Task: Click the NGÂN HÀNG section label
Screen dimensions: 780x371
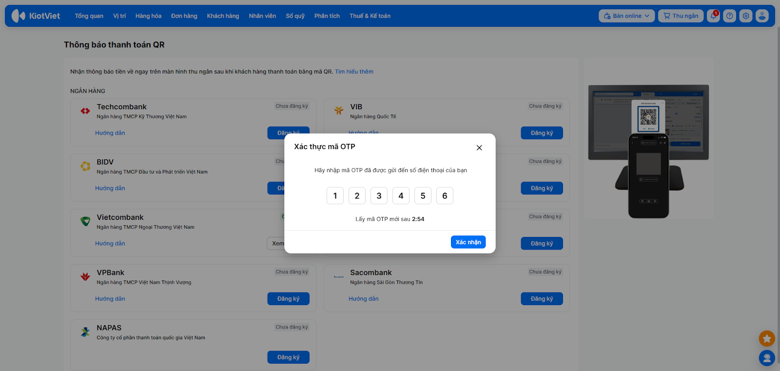Action: [x=88, y=91]
